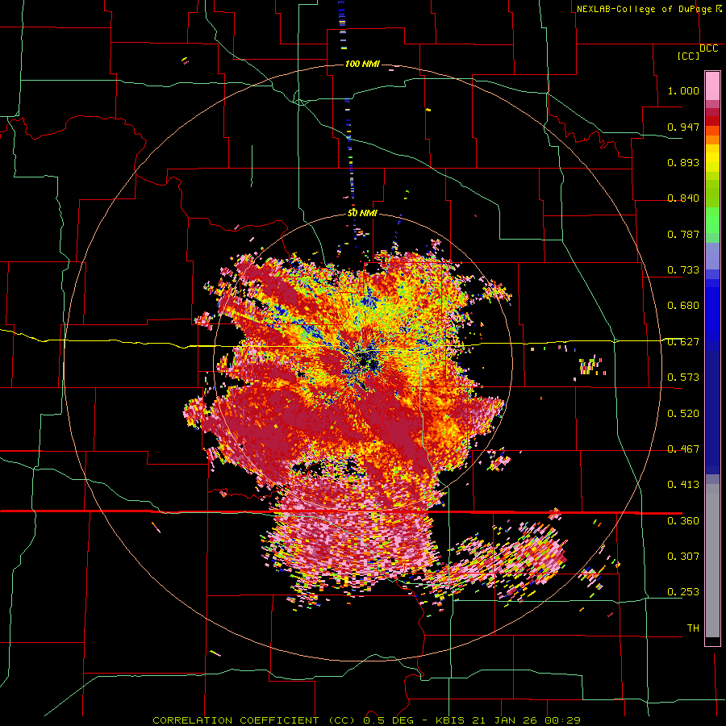The height and width of the screenshot is (726, 726).
Task: Click the pink top segment of color bar
Action: pyautogui.click(x=712, y=86)
